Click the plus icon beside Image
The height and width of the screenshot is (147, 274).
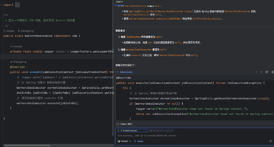pos(135,141)
